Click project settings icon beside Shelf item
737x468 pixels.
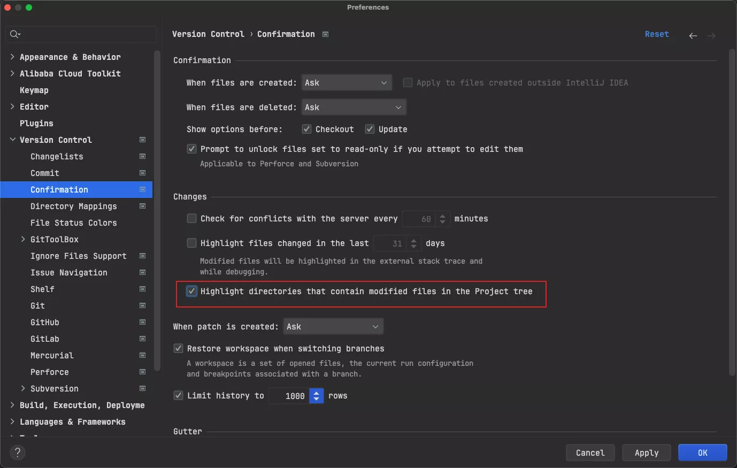[x=142, y=289]
